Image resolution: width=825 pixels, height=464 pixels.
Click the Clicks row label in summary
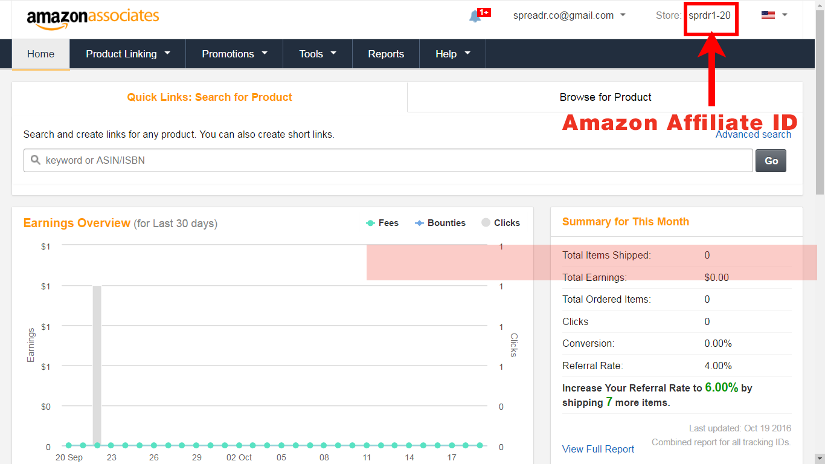tap(575, 321)
